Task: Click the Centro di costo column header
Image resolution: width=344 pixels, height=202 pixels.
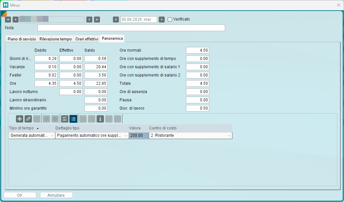Action: coord(191,128)
